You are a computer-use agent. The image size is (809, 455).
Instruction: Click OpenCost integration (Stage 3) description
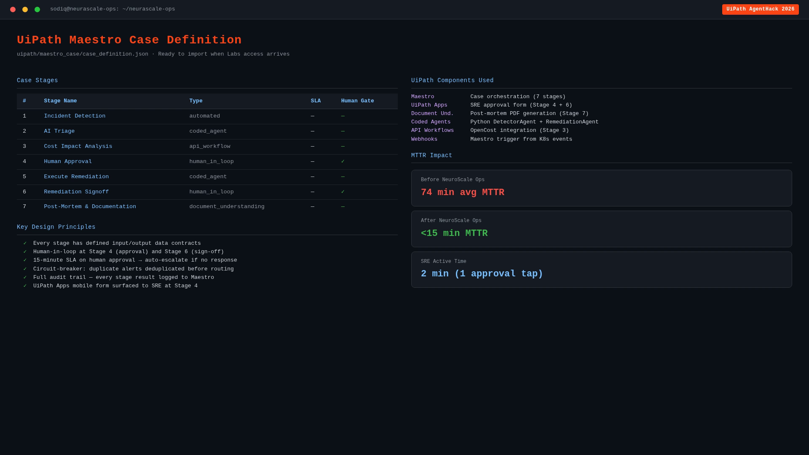(520, 131)
